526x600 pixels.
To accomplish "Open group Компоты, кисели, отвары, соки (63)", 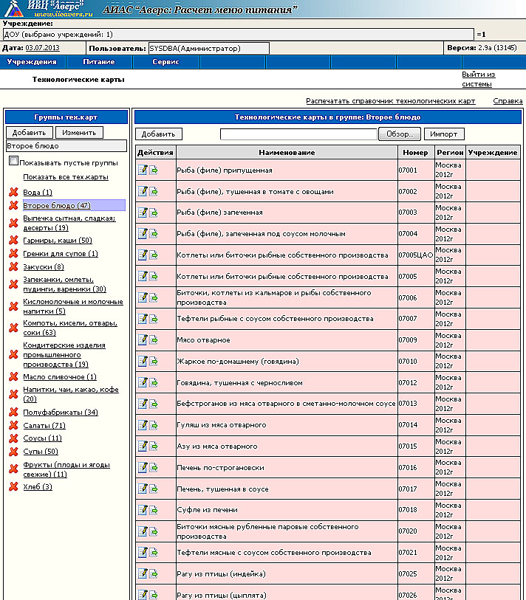I will pyautogui.click(x=70, y=328).
